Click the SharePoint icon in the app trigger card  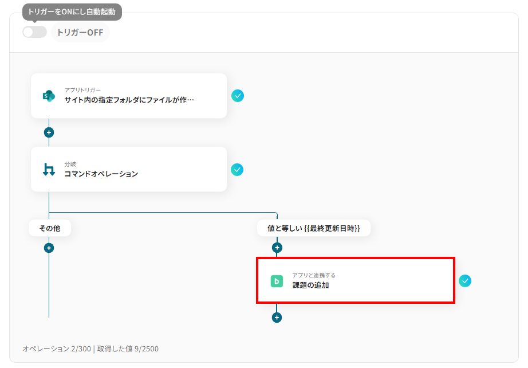(49, 96)
